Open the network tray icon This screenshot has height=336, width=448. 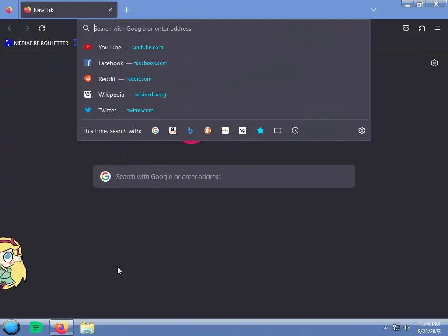point(396,327)
